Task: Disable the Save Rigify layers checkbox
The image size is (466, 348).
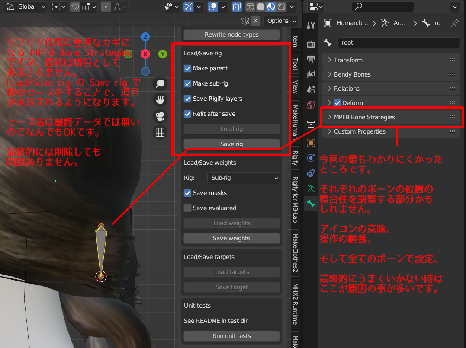Action: [x=188, y=99]
